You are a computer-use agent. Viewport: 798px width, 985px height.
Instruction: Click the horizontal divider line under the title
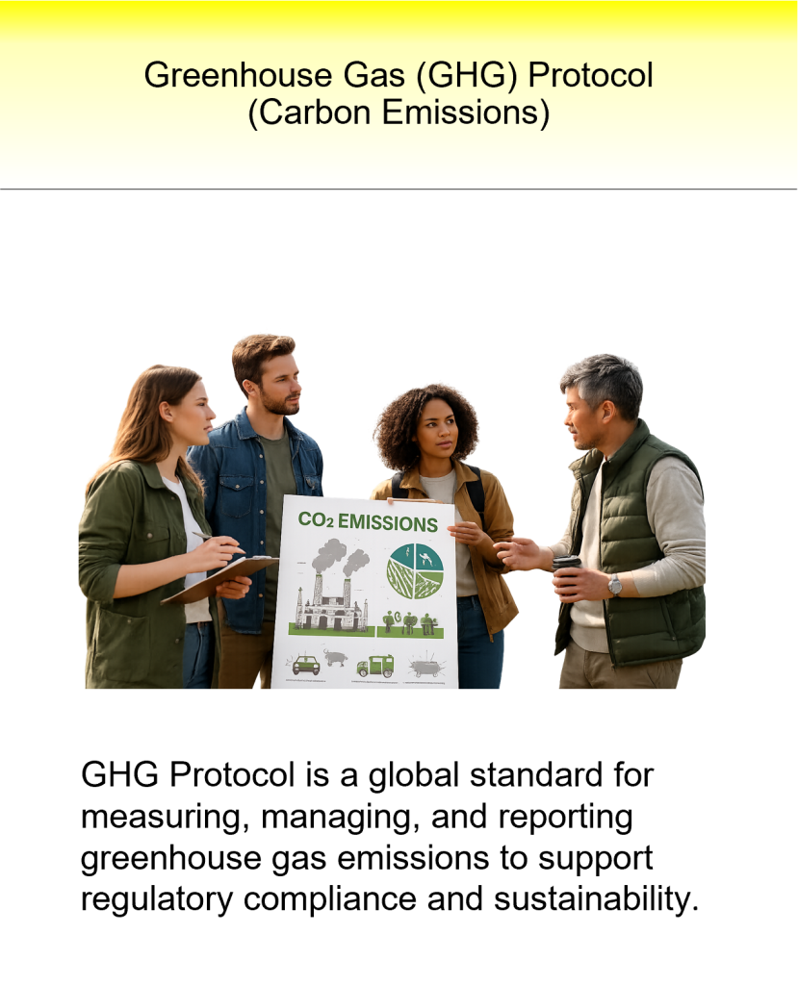pyautogui.click(x=399, y=189)
